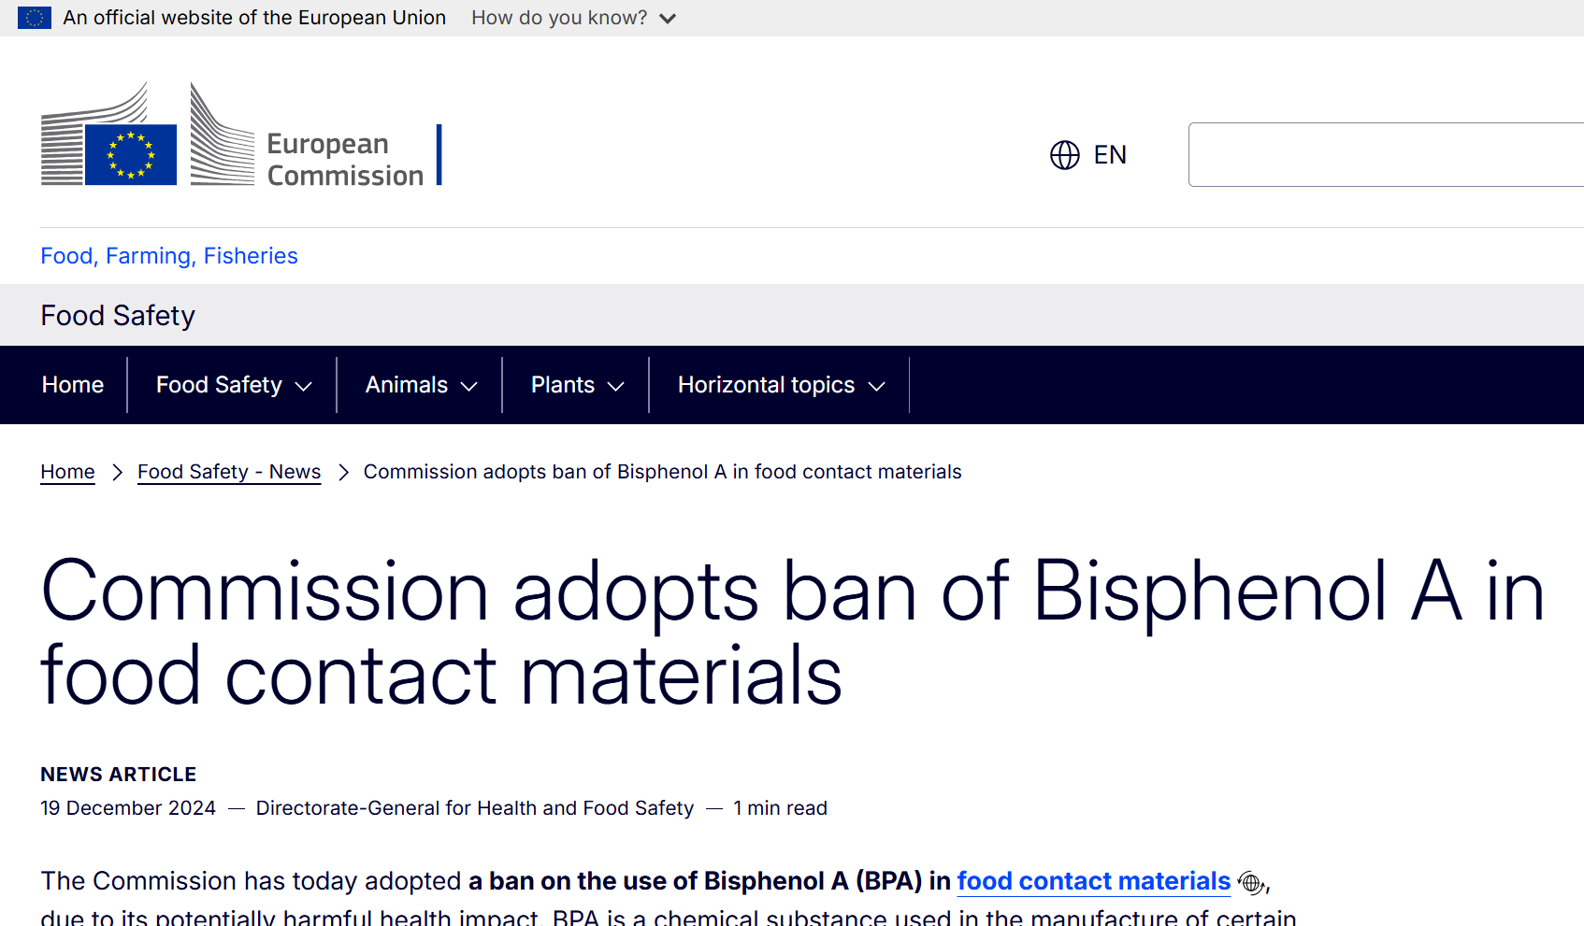Screen dimensions: 1584x926
Task: Click the Food Safety site title
Action: pos(118,316)
